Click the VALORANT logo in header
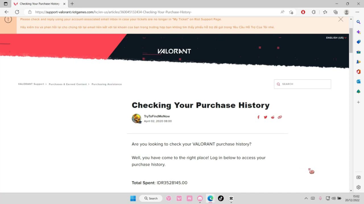This screenshot has width=364, height=204. 174,51
